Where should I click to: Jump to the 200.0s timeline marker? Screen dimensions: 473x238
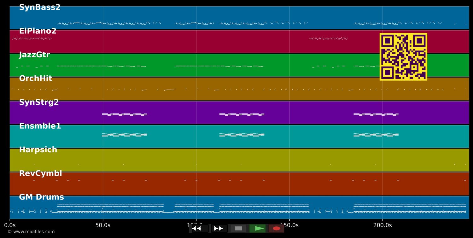(x=382, y=225)
